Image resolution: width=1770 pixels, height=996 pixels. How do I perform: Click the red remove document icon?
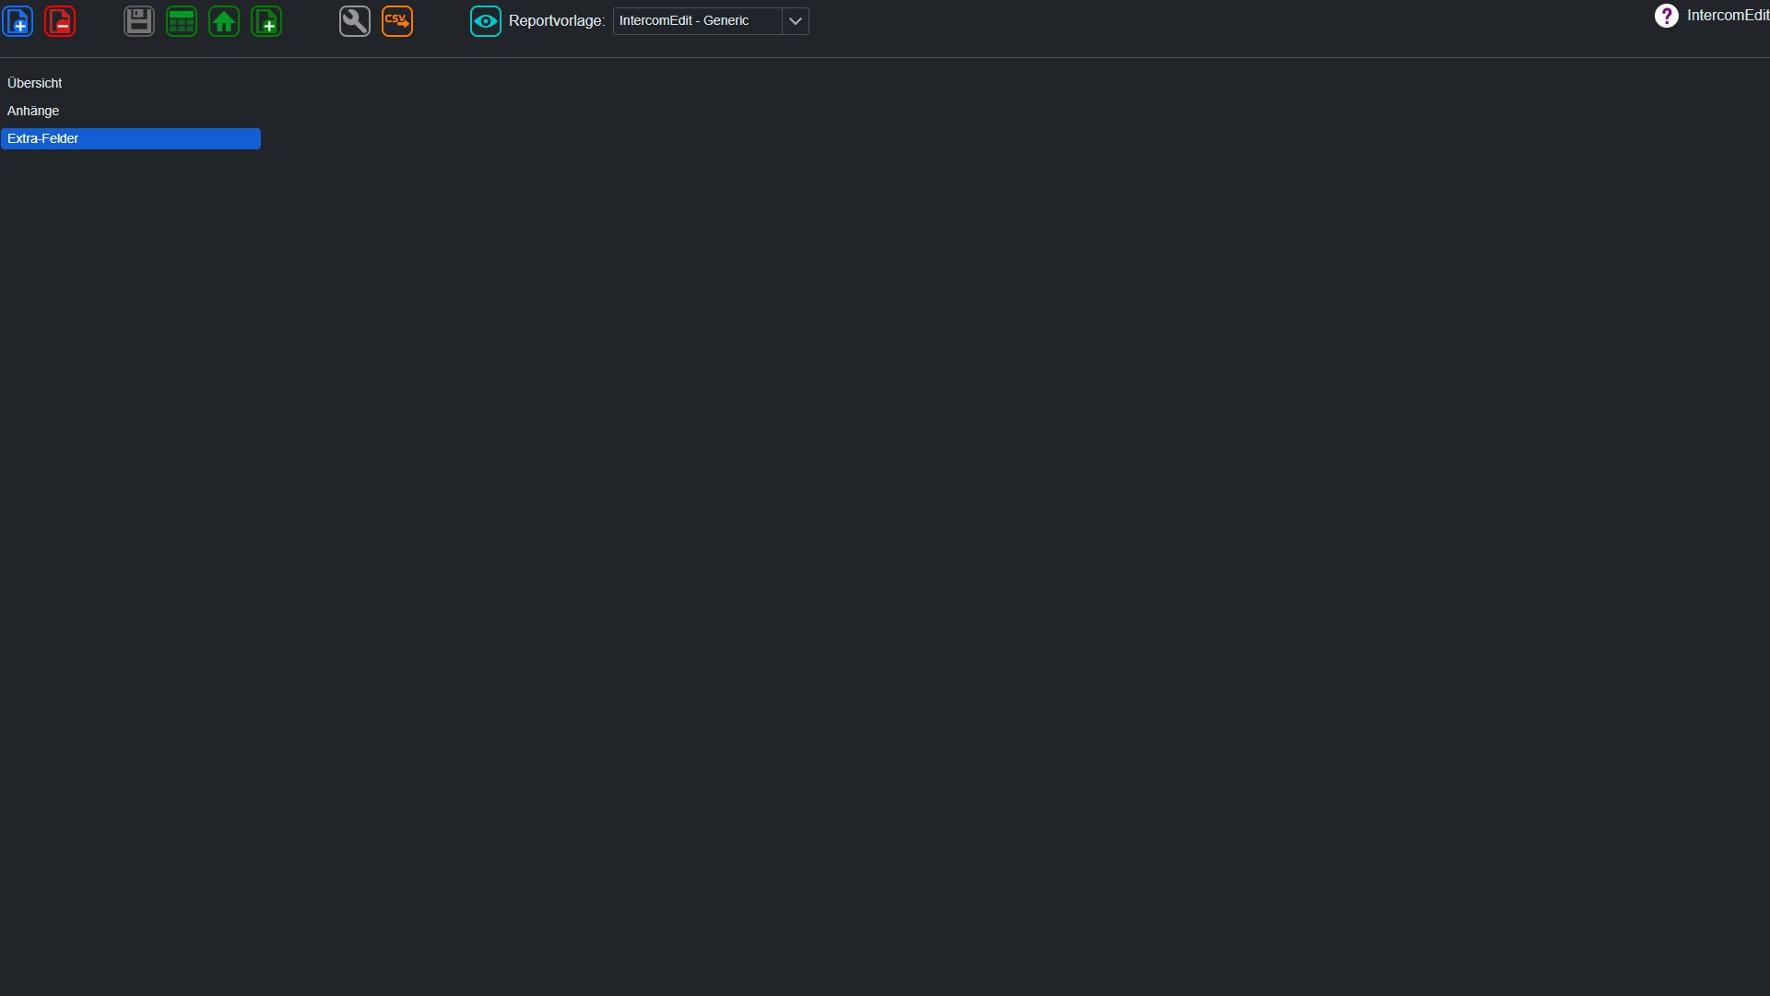coord(60,21)
